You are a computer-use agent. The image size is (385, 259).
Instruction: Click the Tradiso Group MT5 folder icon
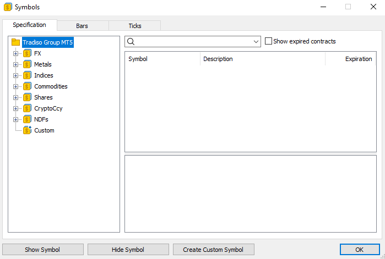(x=15, y=42)
